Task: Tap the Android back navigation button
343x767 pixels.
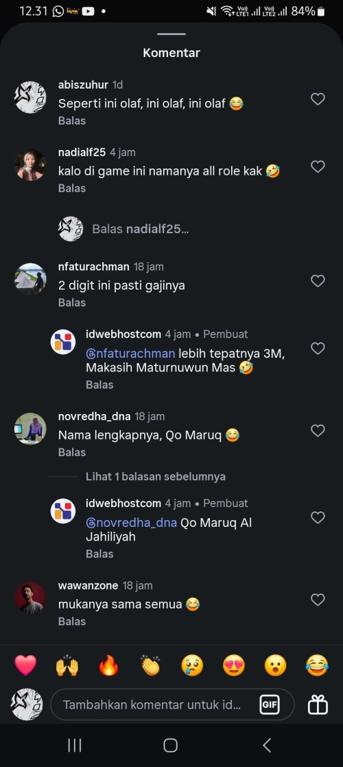Action: click(266, 746)
